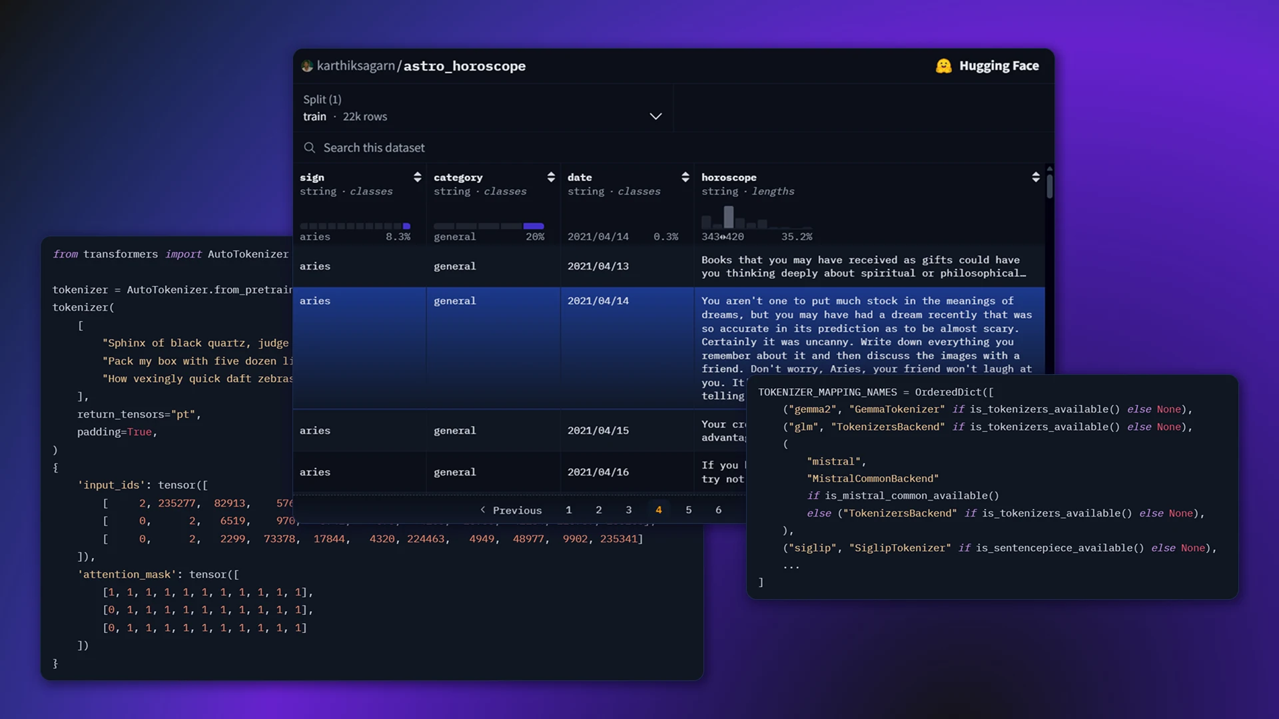The height and width of the screenshot is (719, 1279).
Task: Sort by the category column
Action: 551,177
